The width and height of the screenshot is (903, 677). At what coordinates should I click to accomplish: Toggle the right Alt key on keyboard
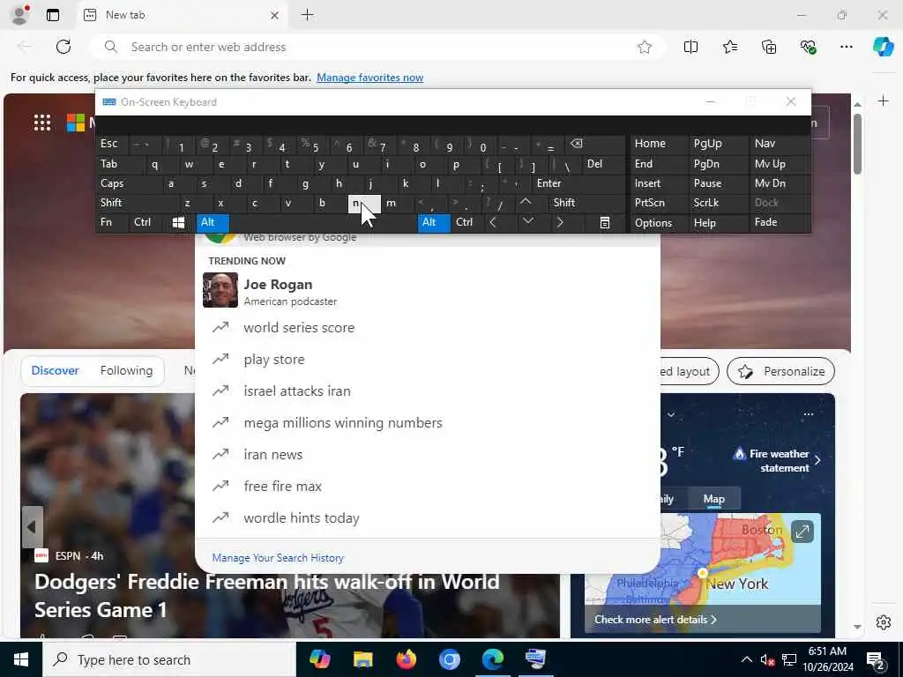click(x=434, y=223)
